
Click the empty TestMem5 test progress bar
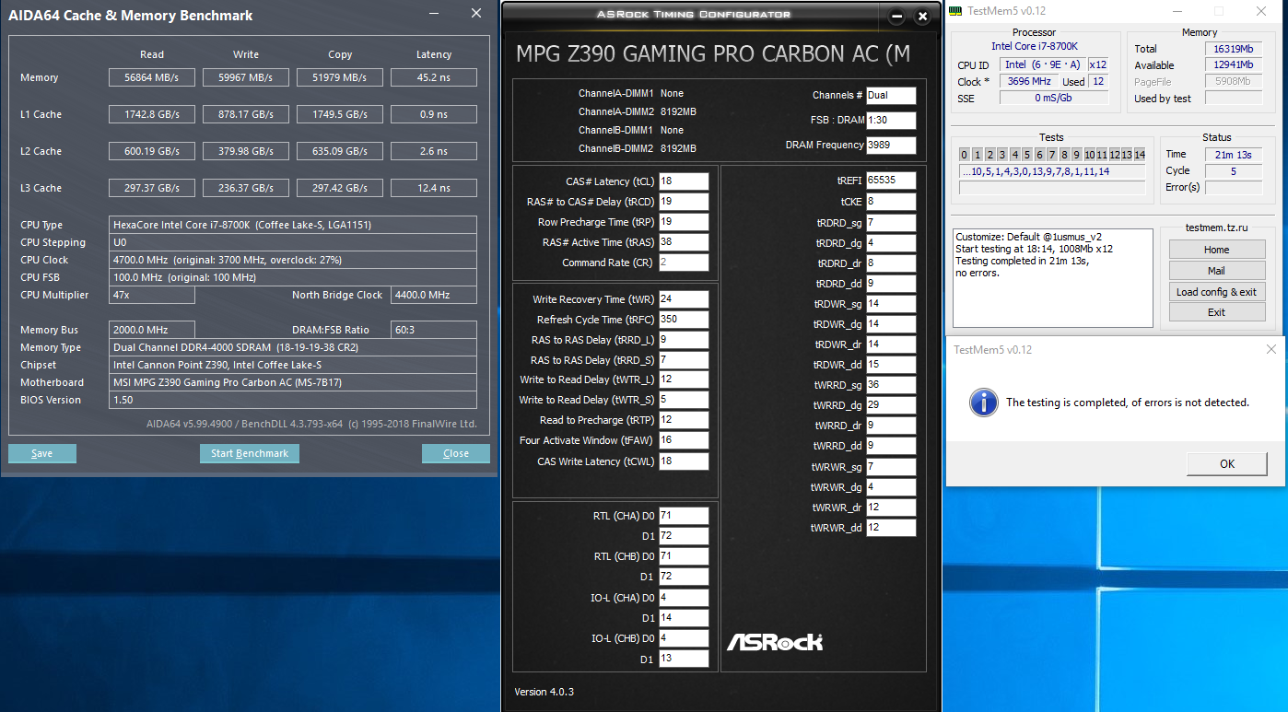pyautogui.click(x=1052, y=188)
